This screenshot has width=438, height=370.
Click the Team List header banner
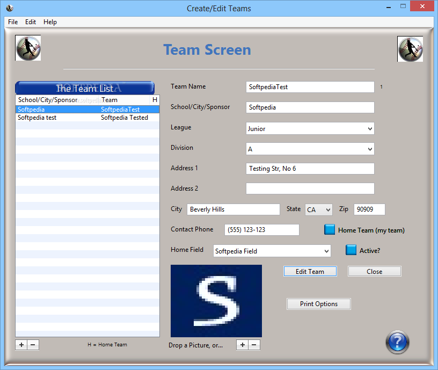tap(85, 88)
